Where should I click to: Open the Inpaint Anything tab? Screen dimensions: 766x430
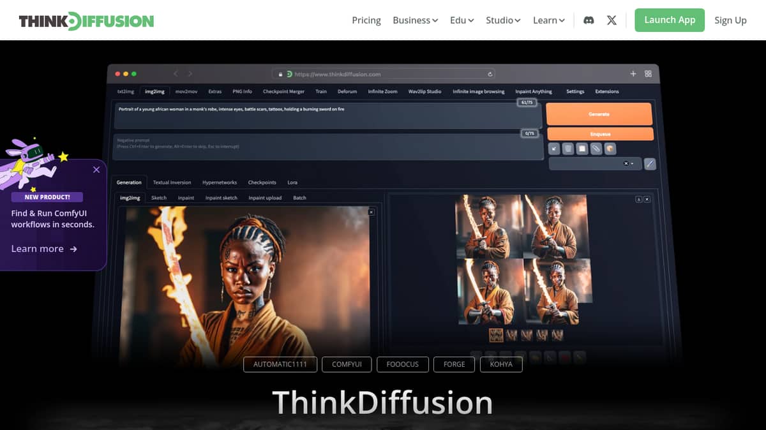tap(534, 91)
